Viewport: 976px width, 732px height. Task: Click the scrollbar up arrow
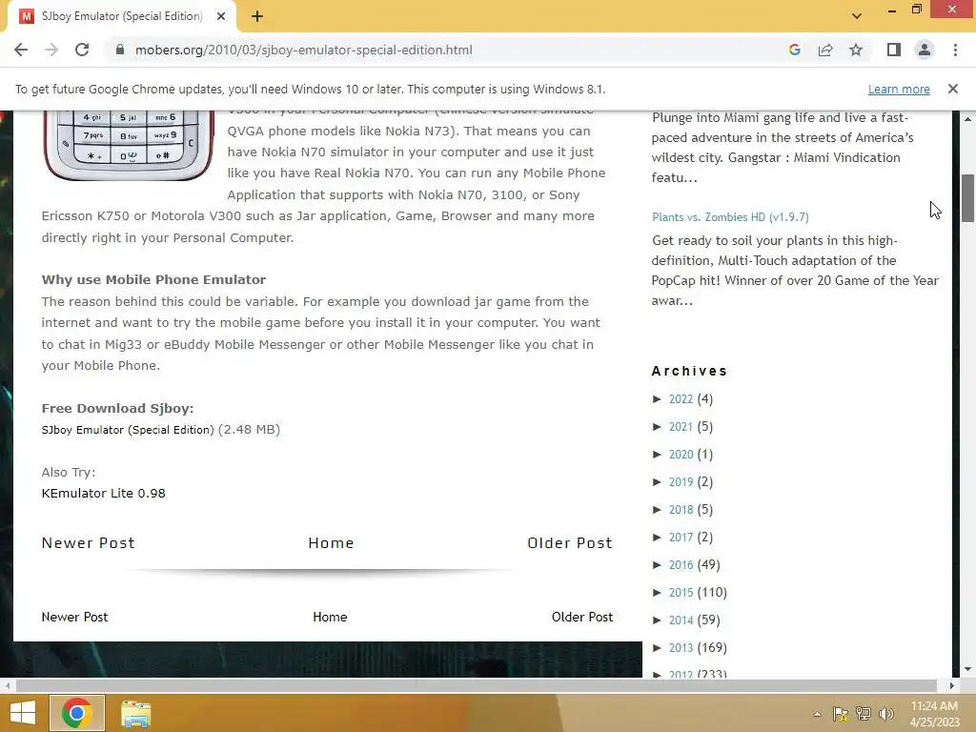(x=967, y=118)
